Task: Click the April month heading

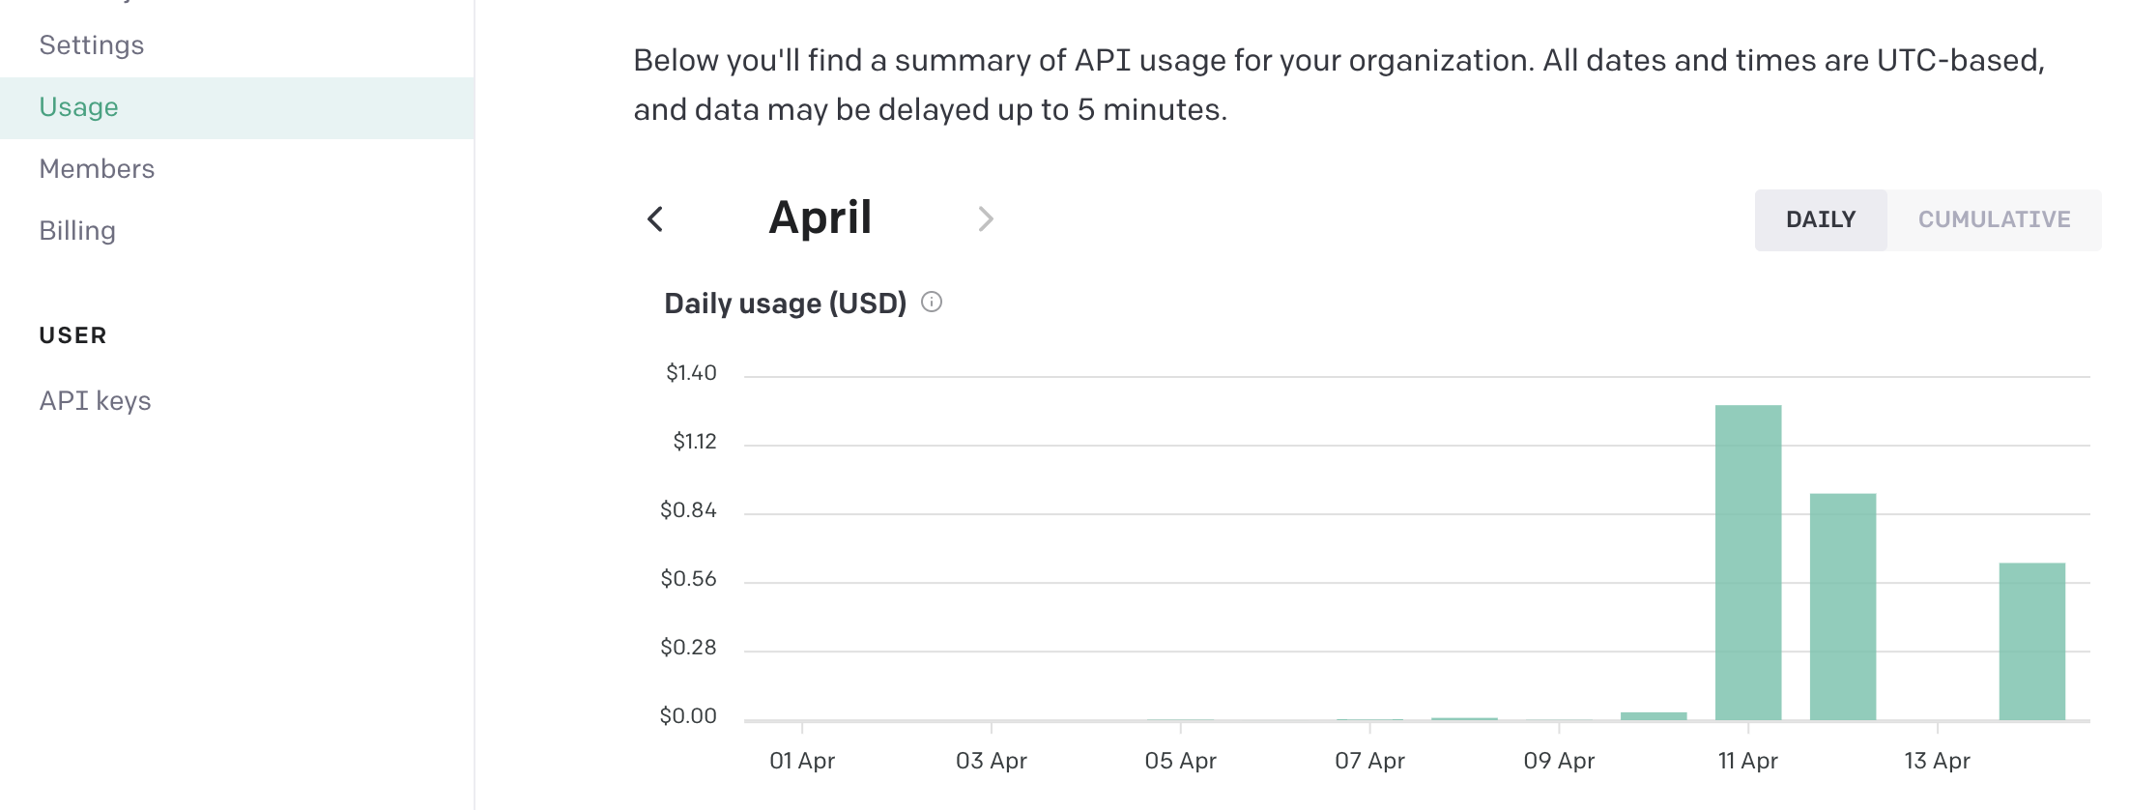Action: pos(820,217)
